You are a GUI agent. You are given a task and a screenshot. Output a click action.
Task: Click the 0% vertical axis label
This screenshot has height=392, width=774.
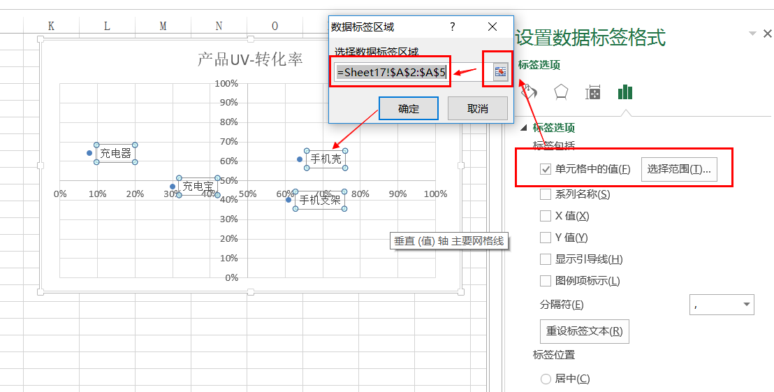coord(232,277)
